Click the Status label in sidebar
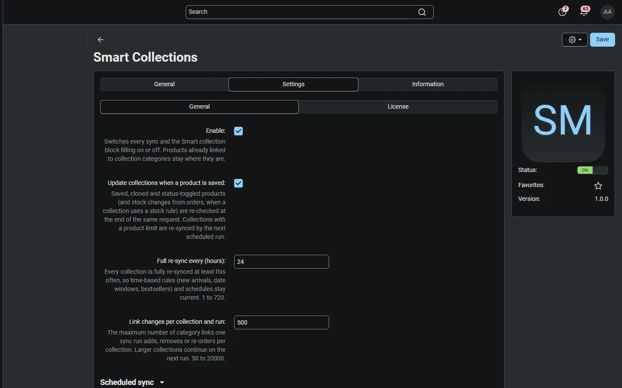This screenshot has height=388, width=622. click(x=528, y=170)
